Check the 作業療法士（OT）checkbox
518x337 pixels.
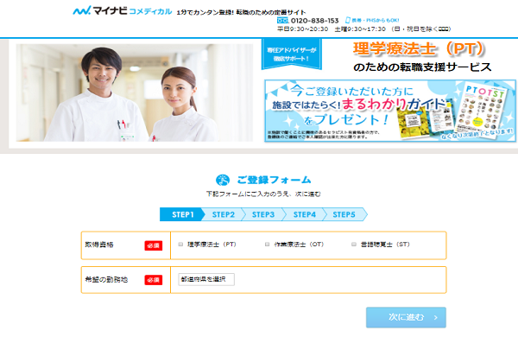pos(268,245)
